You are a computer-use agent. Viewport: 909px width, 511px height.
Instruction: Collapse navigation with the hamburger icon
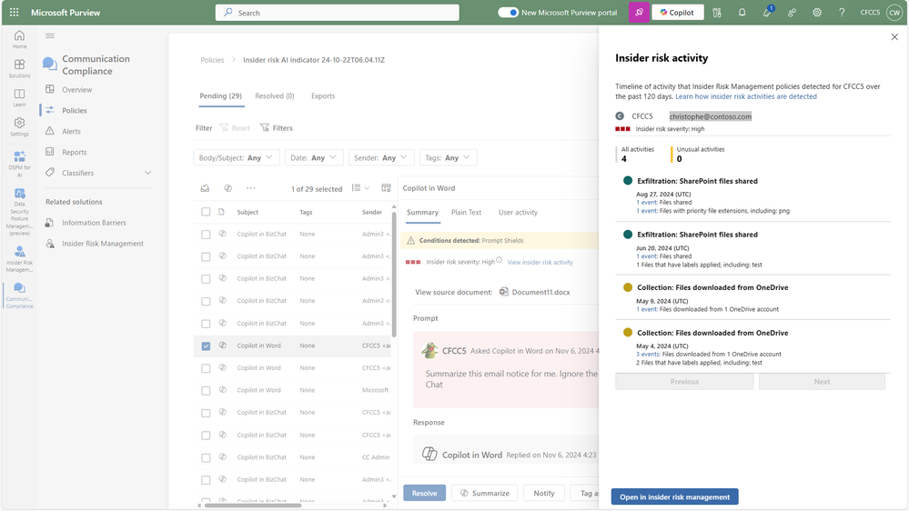pos(50,36)
